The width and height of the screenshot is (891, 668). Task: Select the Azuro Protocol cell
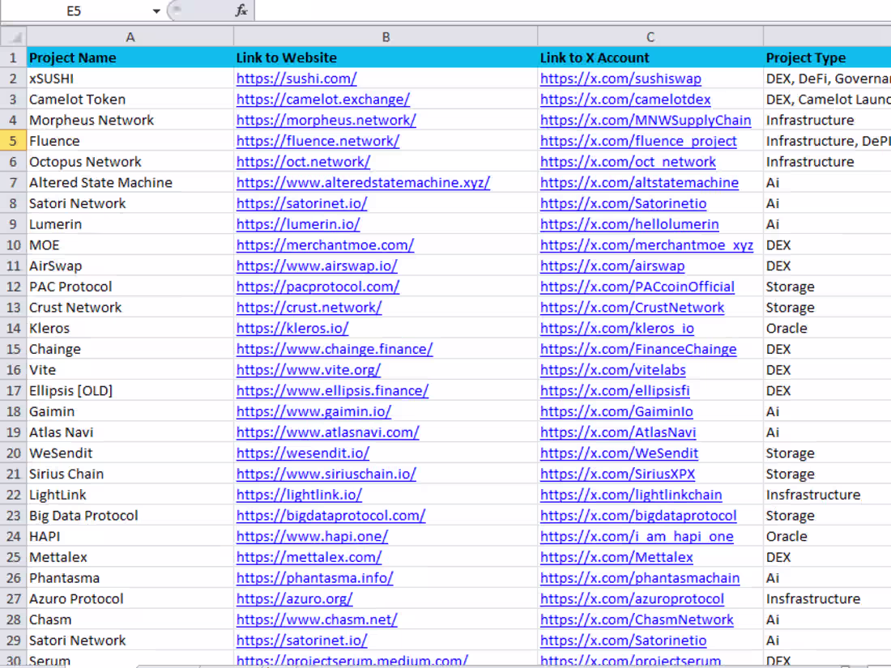point(130,599)
